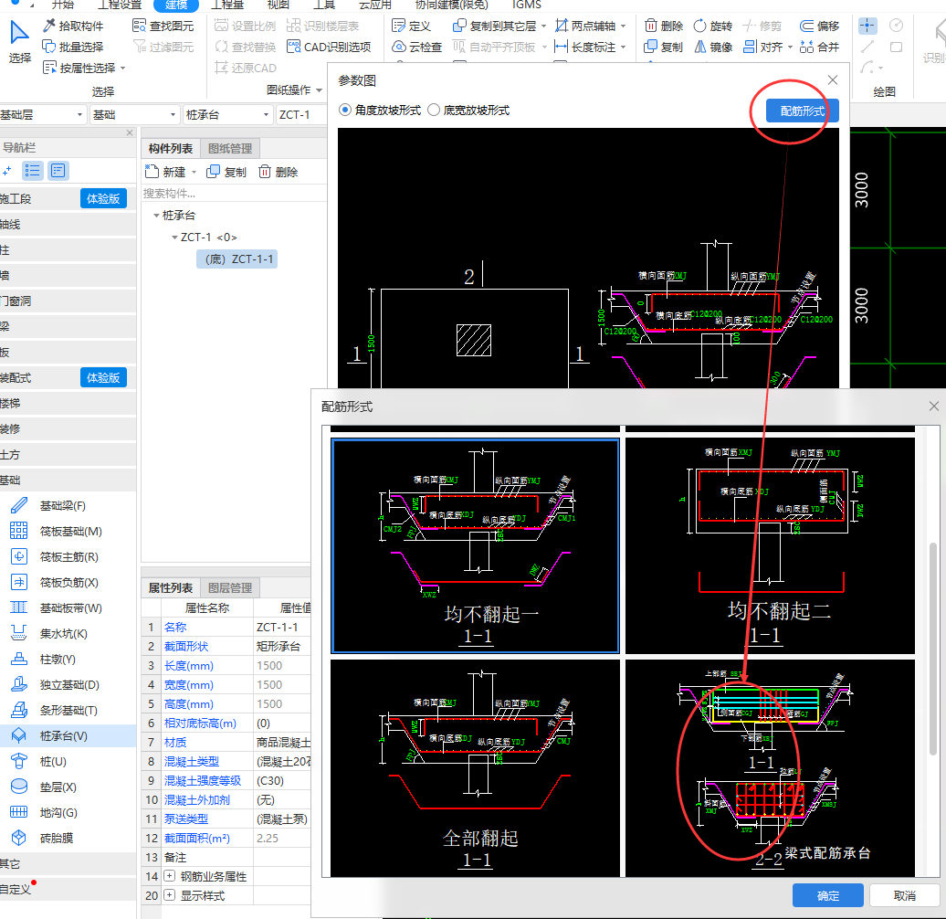
Task: Select 地沟(G) in navigation
Action: pos(58,813)
